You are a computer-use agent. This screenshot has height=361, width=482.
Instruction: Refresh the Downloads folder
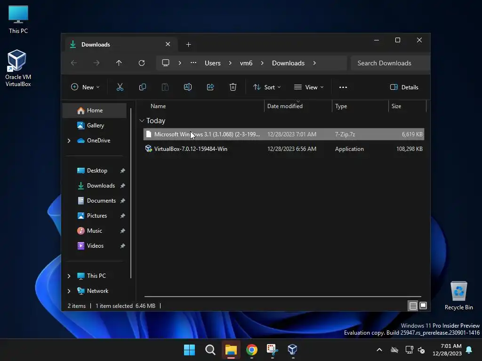[x=141, y=63]
